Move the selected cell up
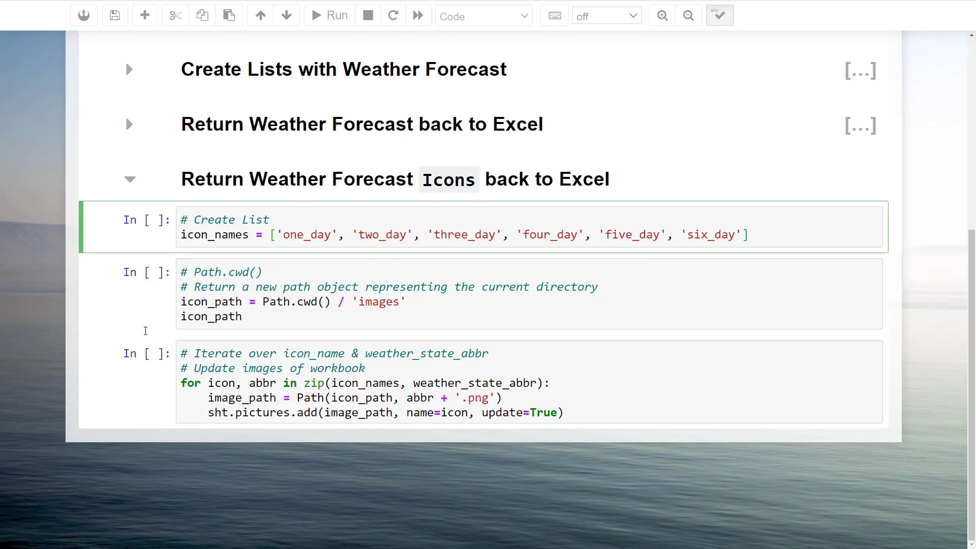976x549 pixels. 260,15
